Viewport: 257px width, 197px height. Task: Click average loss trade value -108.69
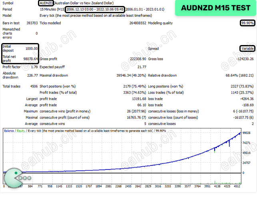click(x=248, y=105)
